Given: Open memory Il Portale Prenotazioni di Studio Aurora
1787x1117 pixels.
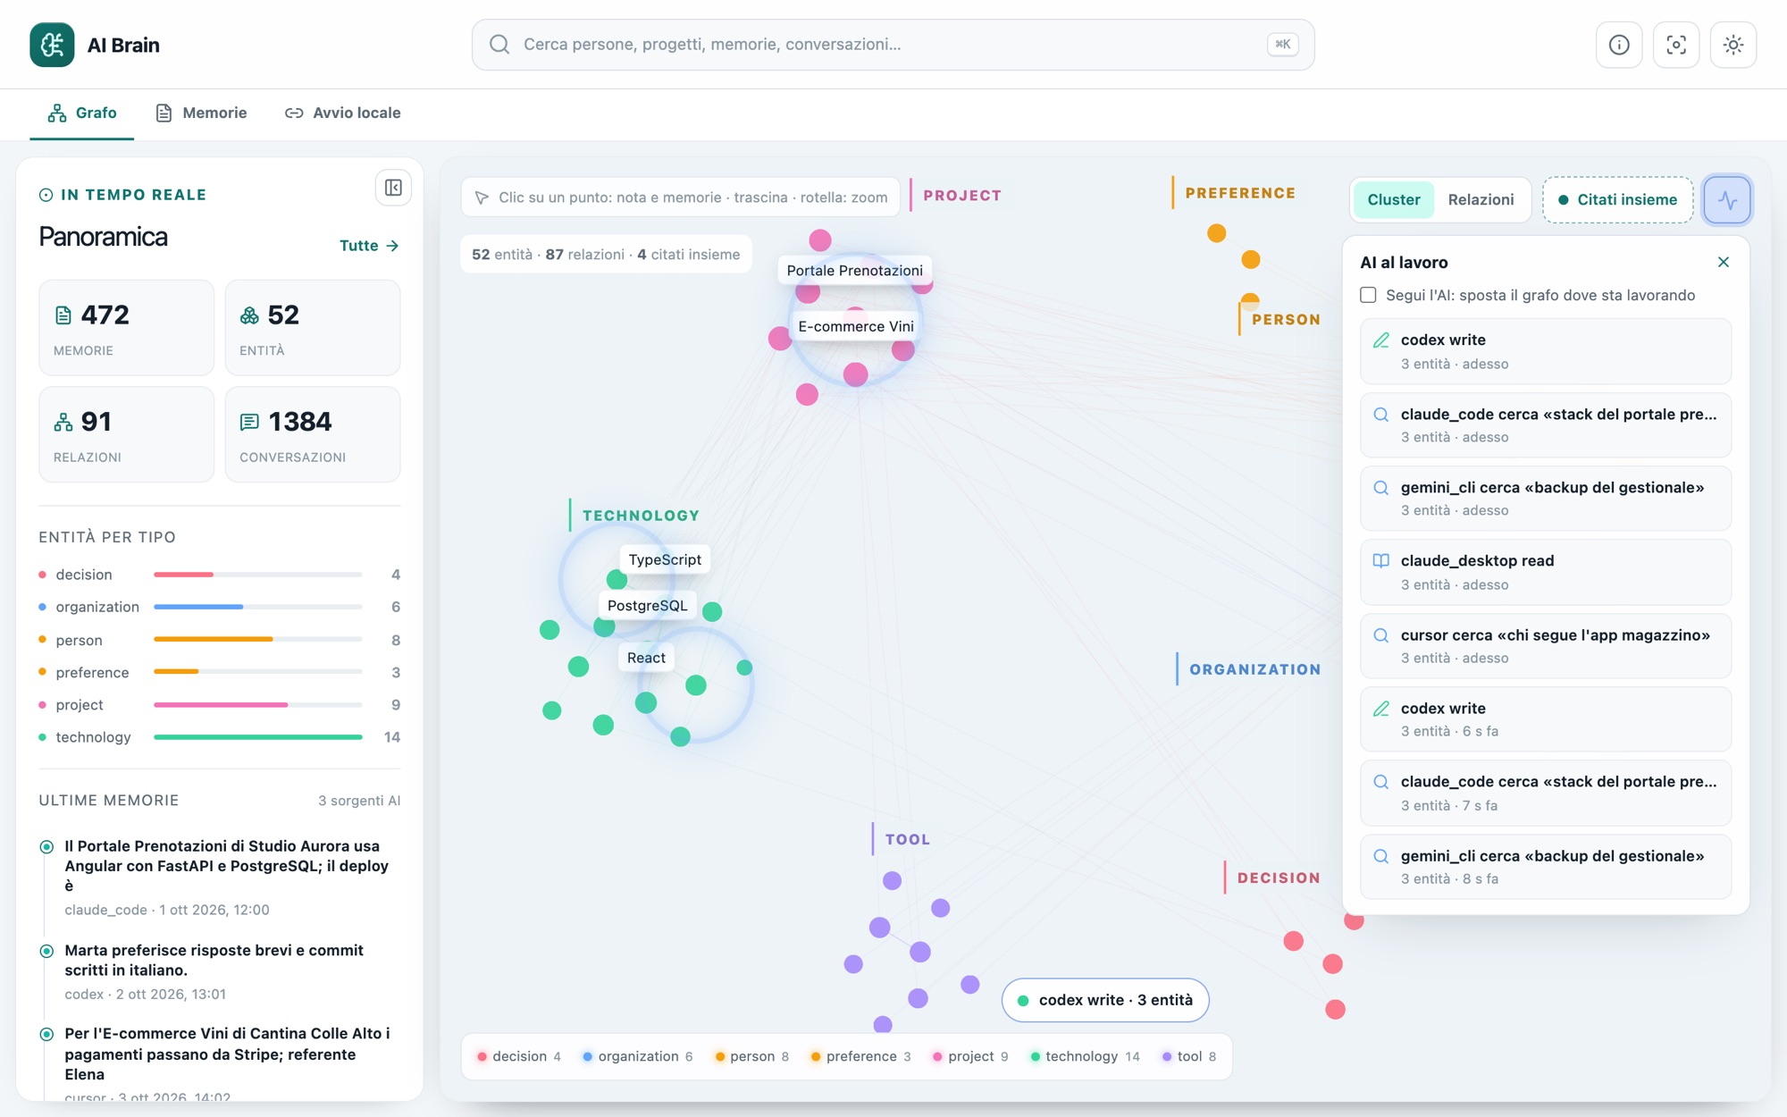Looking at the screenshot, I should pos(220,878).
